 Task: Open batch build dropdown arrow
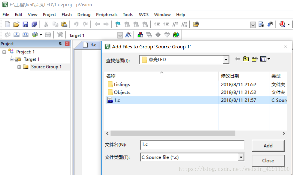coord(41,35)
